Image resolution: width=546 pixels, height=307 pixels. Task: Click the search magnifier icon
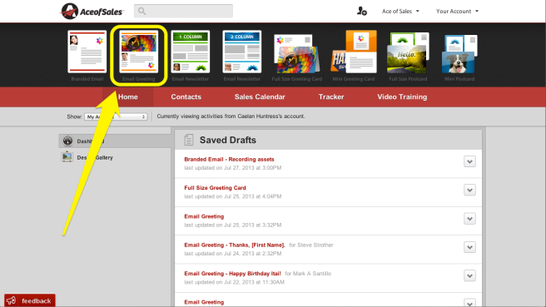pos(141,11)
